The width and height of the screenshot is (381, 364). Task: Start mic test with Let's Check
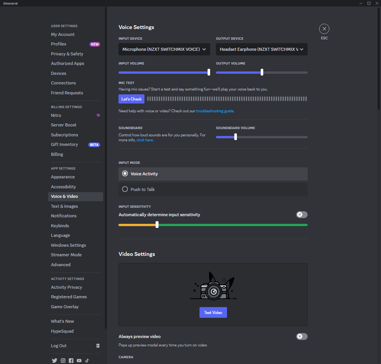pyautogui.click(x=131, y=99)
